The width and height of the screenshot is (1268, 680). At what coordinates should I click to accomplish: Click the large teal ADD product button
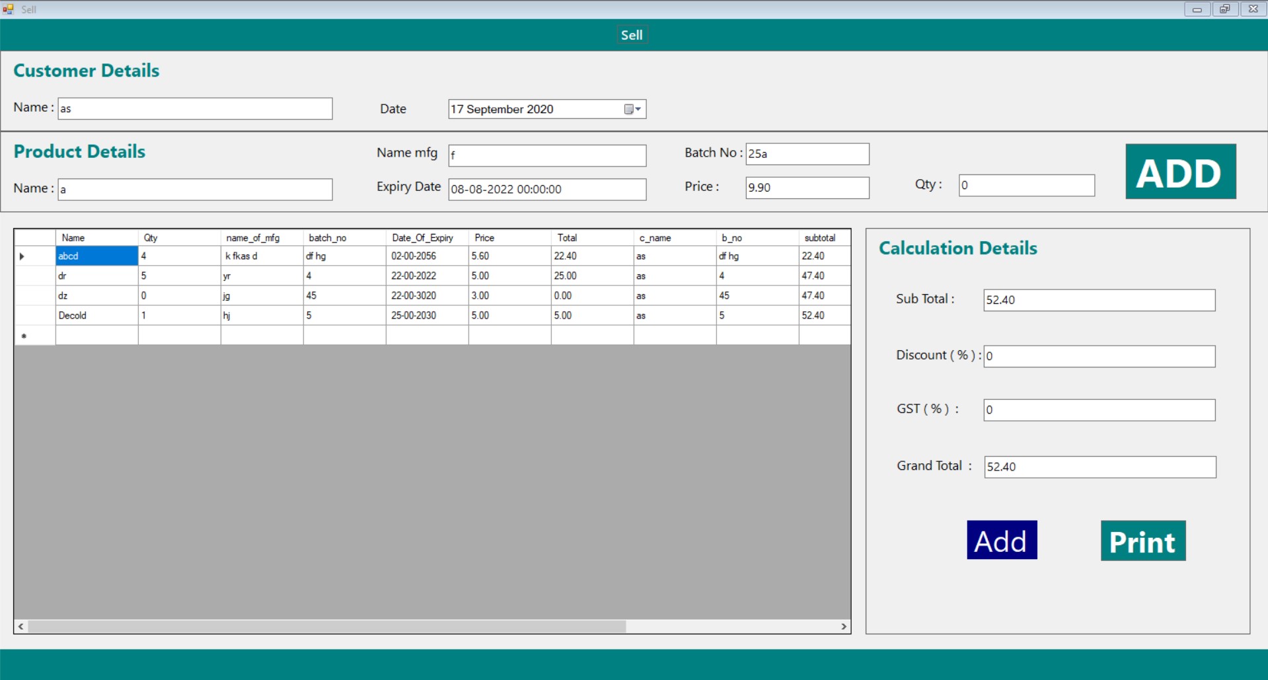click(1180, 172)
